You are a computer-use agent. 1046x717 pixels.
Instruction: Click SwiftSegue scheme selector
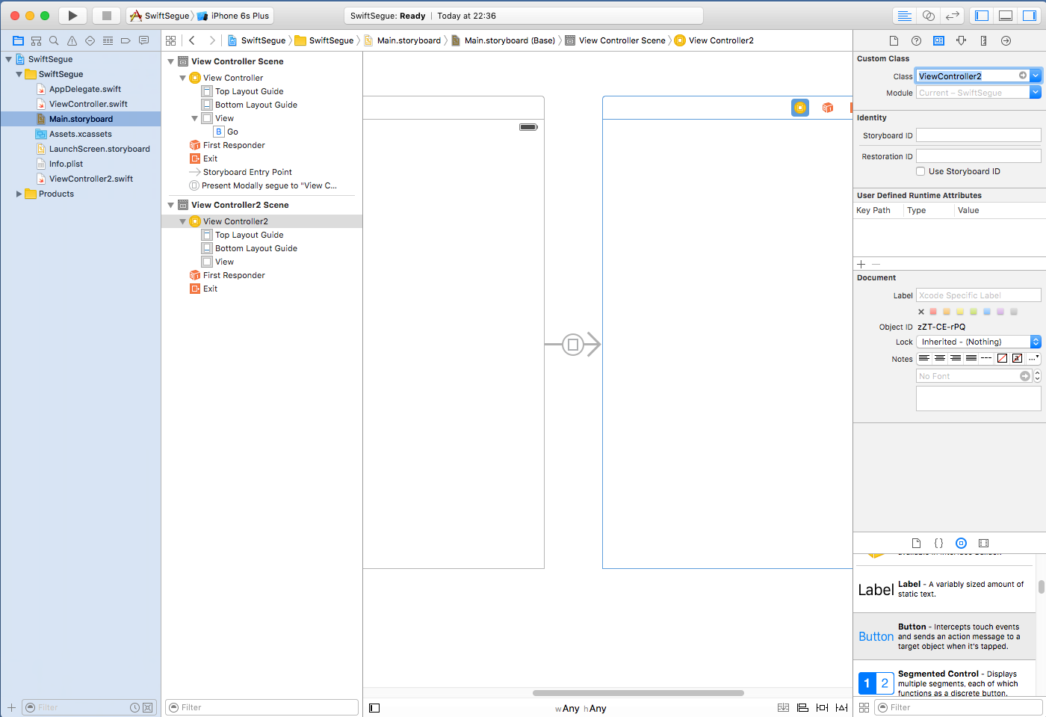click(x=160, y=16)
